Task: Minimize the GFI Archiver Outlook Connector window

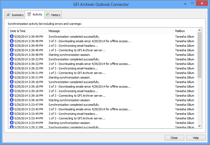Action: click(x=185, y=3)
